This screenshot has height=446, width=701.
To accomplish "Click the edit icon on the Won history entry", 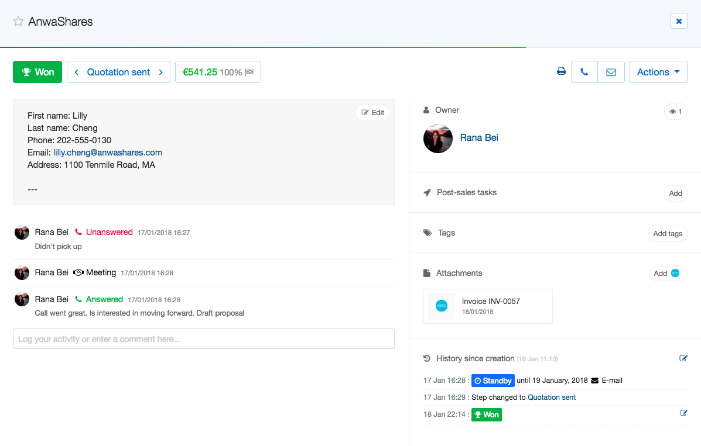I will pyautogui.click(x=683, y=413).
